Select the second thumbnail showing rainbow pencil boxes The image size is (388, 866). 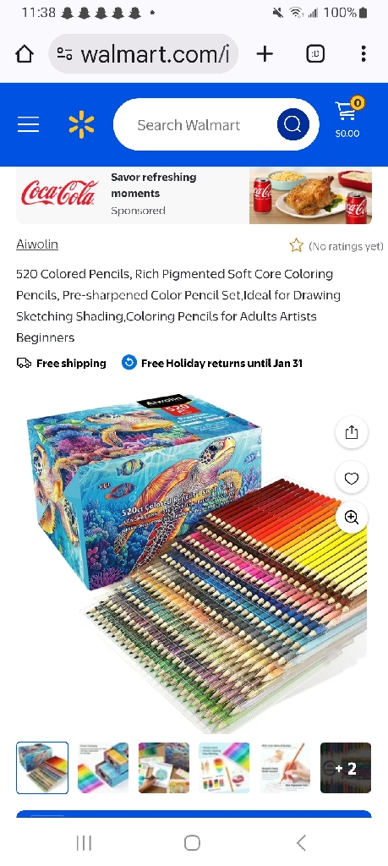point(102,768)
